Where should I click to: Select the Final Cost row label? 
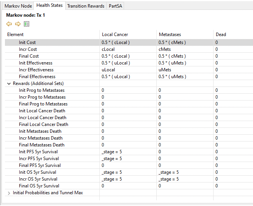pos(29,56)
